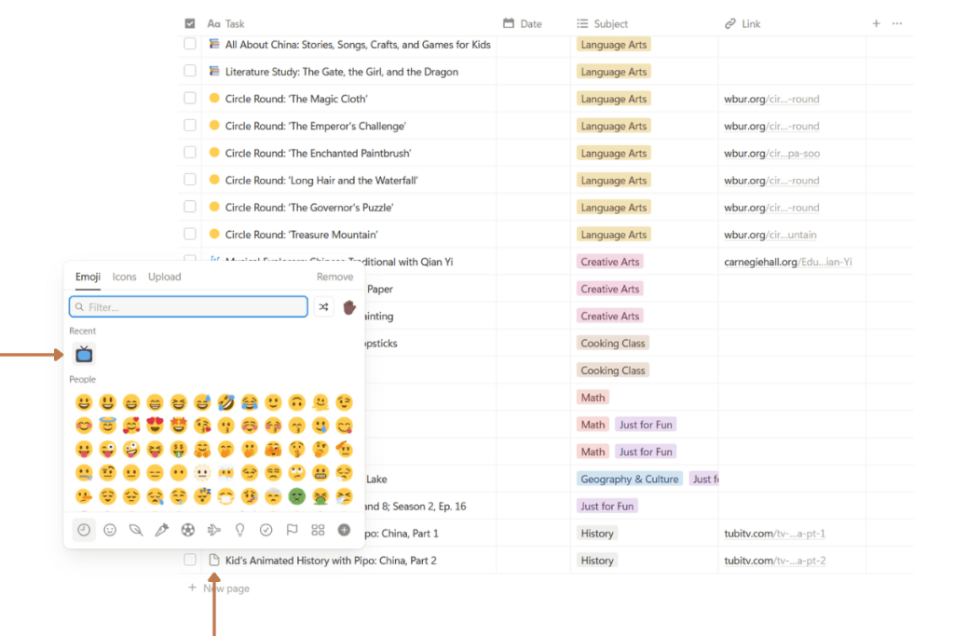Switch to the Upload tab
The image size is (954, 636).
click(x=165, y=277)
